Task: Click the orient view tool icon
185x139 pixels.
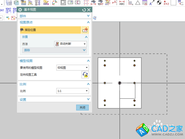Action: [x=85, y=75]
